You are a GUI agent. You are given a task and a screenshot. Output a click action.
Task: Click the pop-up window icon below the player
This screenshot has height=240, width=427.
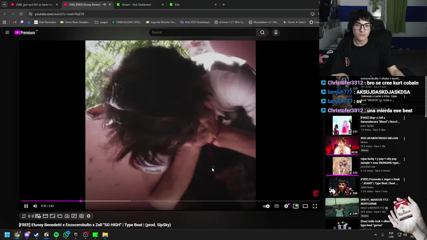[x=60, y=216]
